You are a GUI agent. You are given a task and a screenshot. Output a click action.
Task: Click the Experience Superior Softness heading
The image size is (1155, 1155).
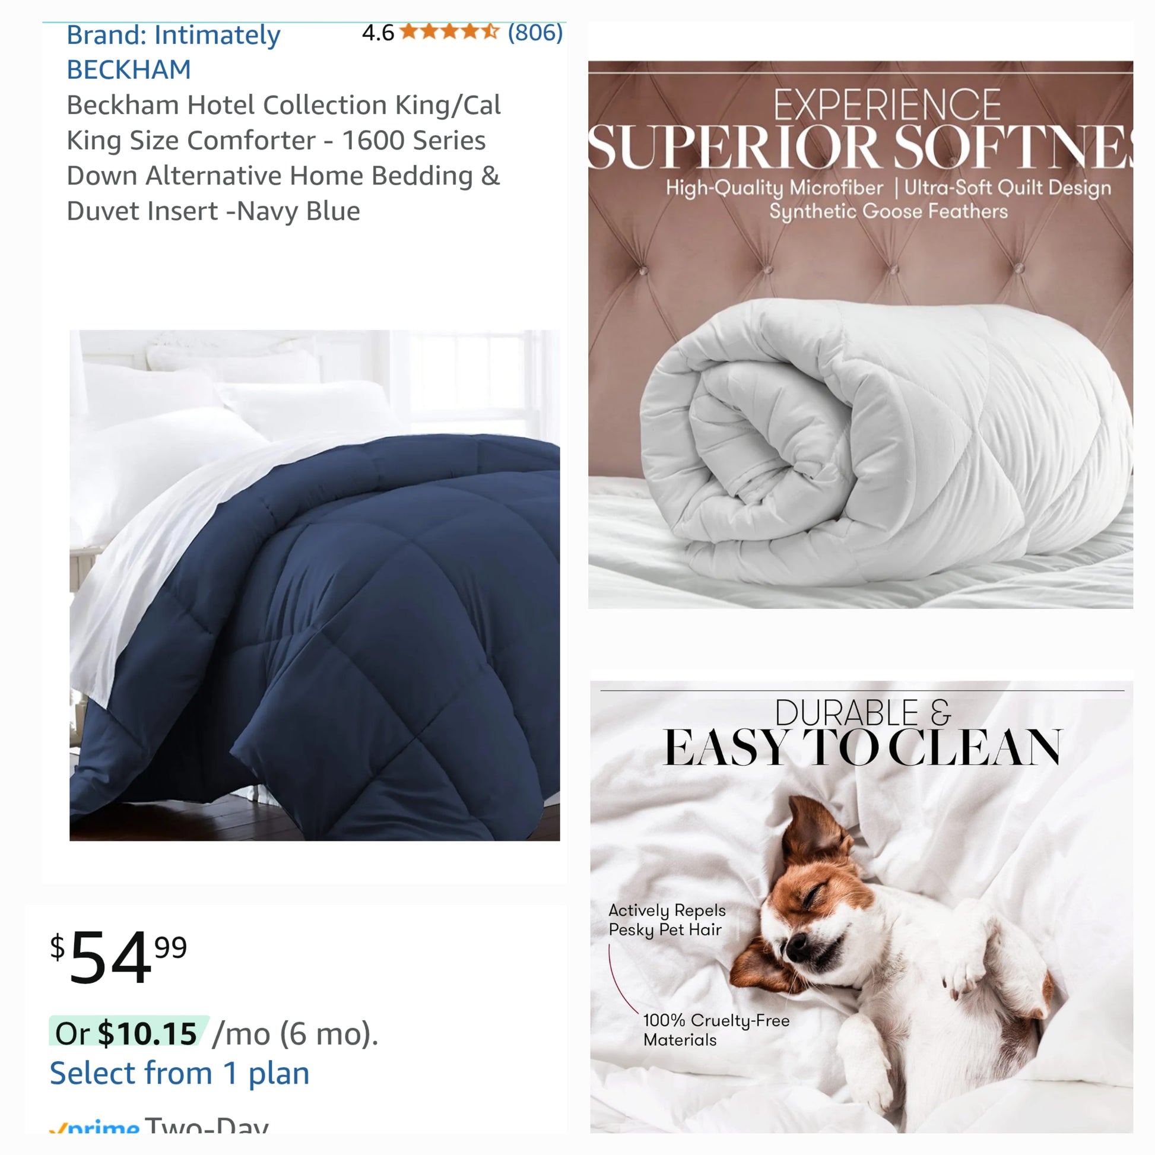point(860,129)
